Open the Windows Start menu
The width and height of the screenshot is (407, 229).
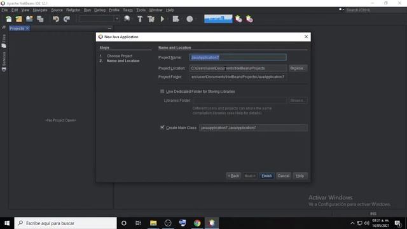7,223
